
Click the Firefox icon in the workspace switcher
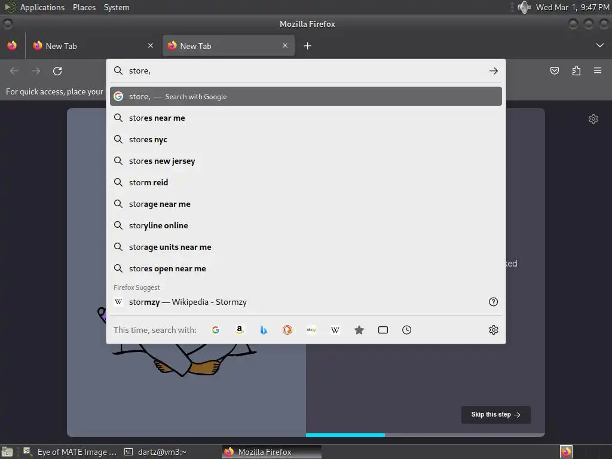(x=566, y=452)
